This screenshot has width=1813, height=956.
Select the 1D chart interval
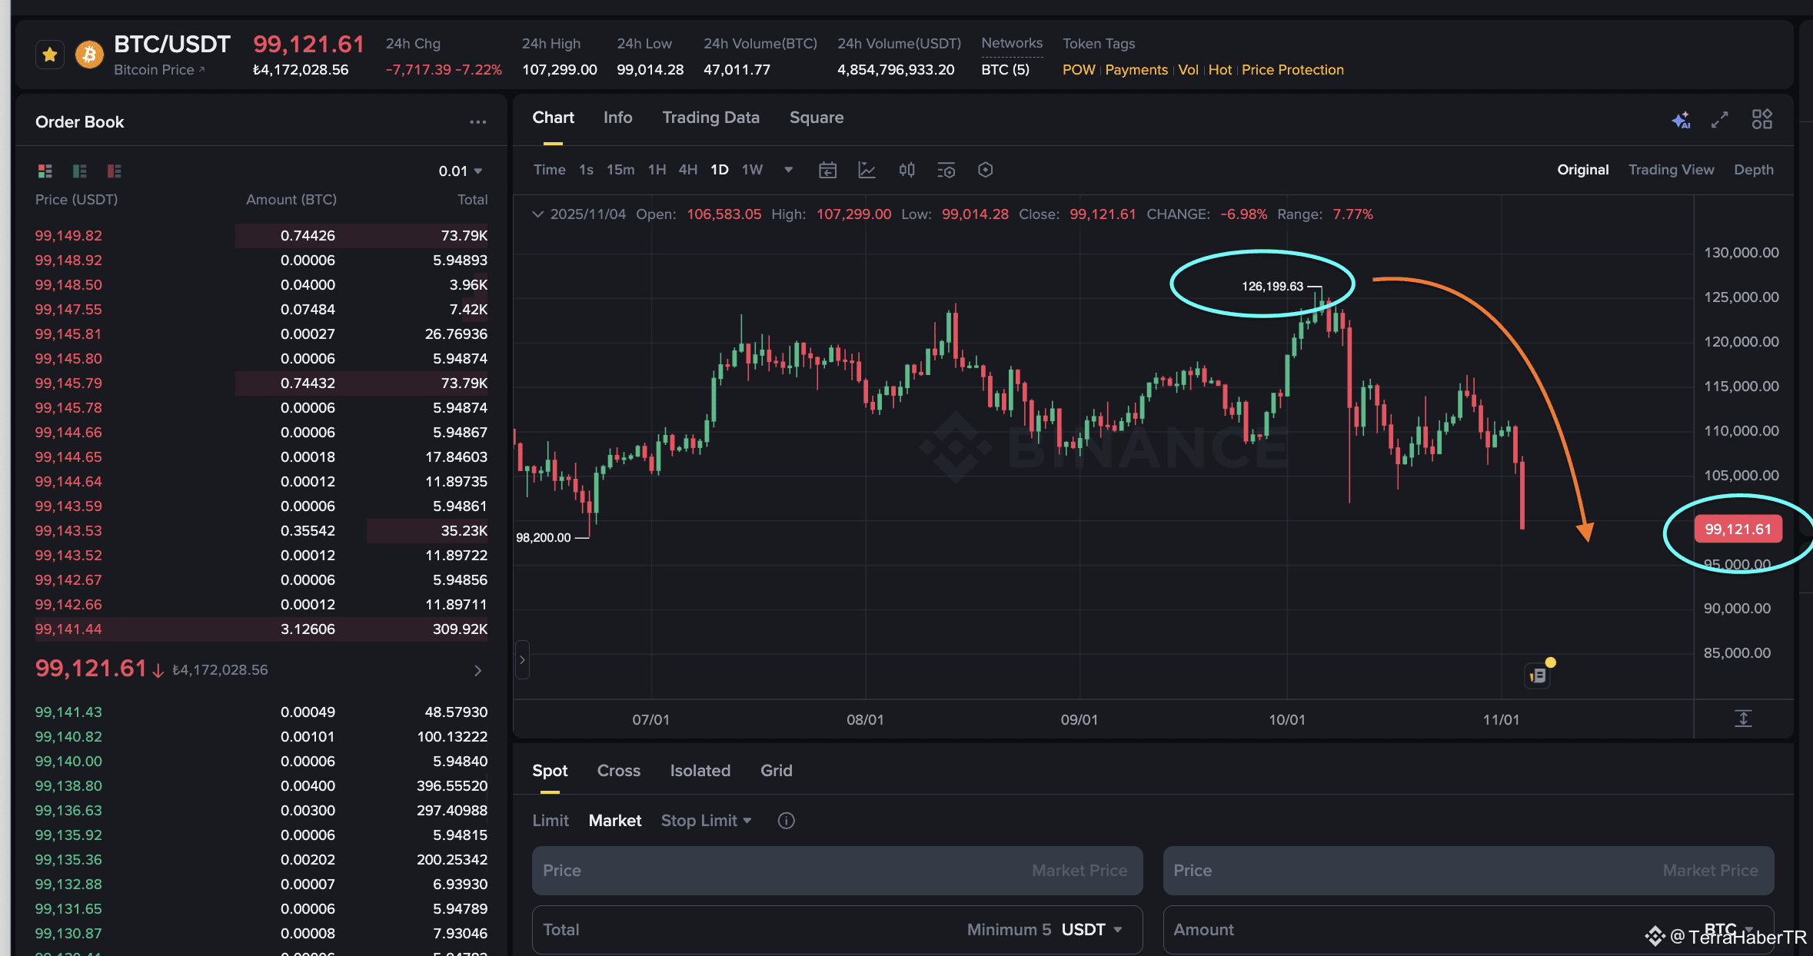(720, 170)
